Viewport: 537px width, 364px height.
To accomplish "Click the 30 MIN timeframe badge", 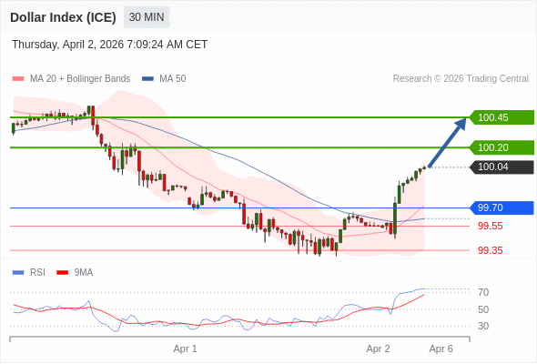I will coord(147,17).
